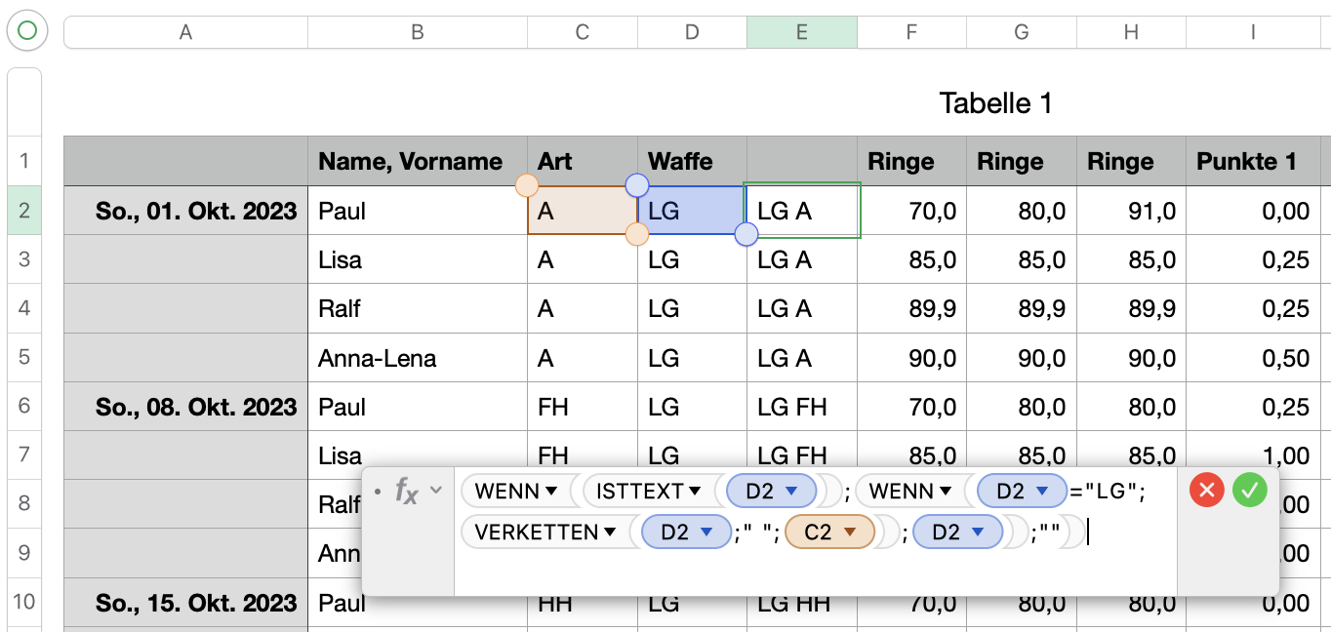1331x632 pixels.
Task: Accept the formula with the green checkmark
Action: tap(1249, 490)
